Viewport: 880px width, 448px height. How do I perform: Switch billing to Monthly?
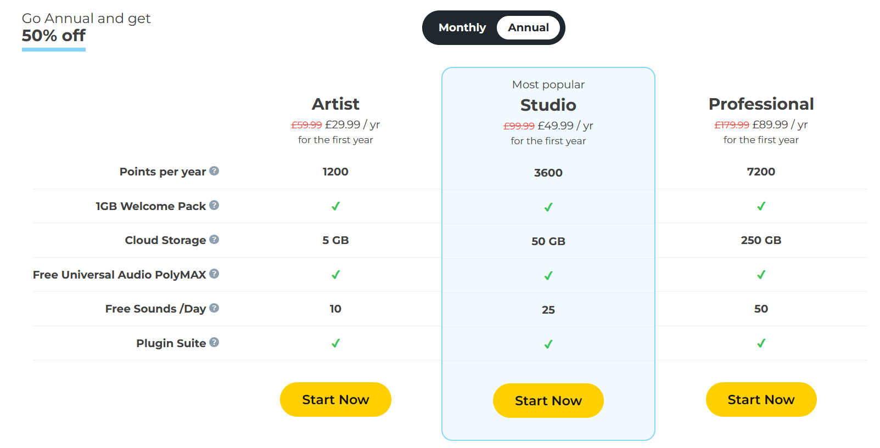pyautogui.click(x=462, y=27)
